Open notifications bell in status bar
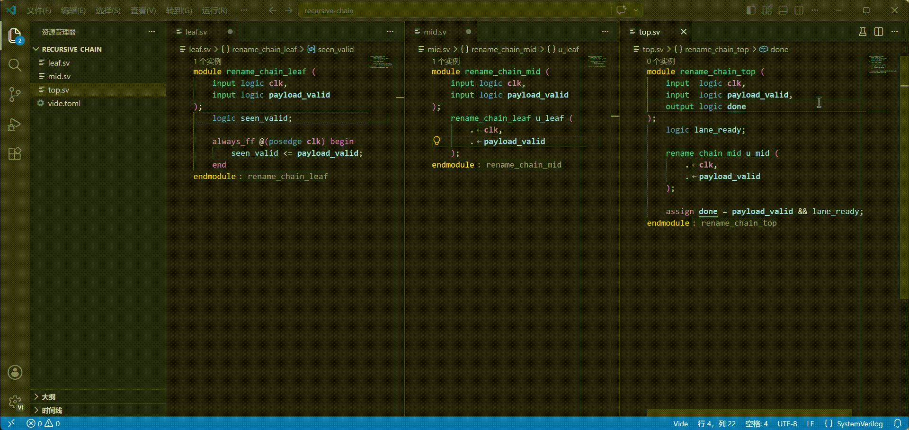The width and height of the screenshot is (909, 430). pyautogui.click(x=897, y=423)
